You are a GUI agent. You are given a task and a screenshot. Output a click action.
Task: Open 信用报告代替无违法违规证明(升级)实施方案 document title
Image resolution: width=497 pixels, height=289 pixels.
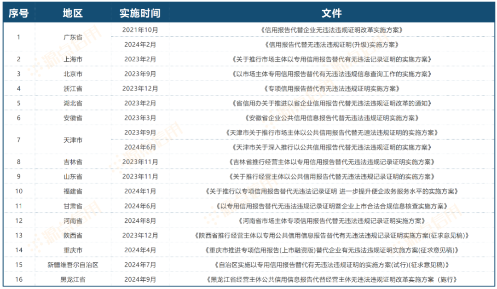(x=331, y=45)
